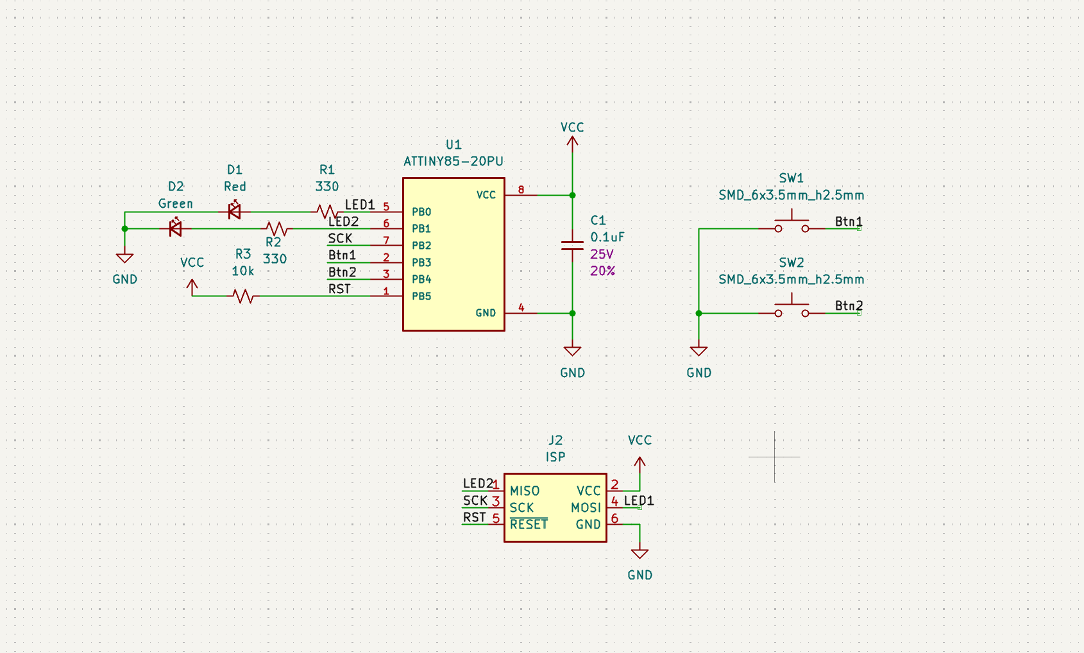Image resolution: width=1084 pixels, height=653 pixels.
Task: Select the Btn2 net label near PB4
Action: click(342, 272)
